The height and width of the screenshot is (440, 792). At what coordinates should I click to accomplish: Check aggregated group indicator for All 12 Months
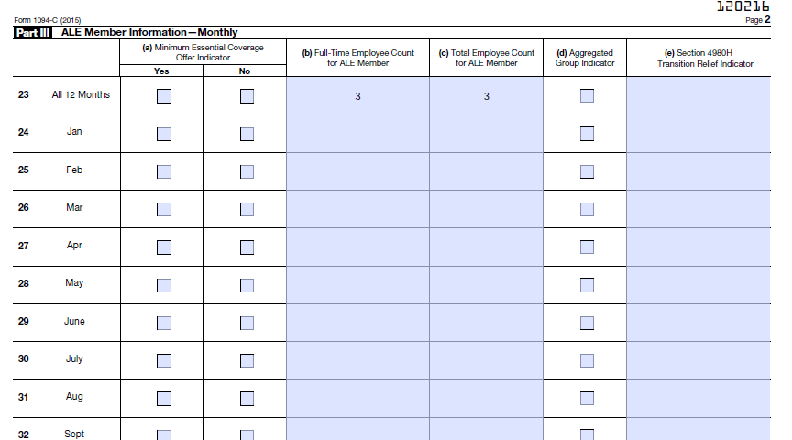click(587, 95)
